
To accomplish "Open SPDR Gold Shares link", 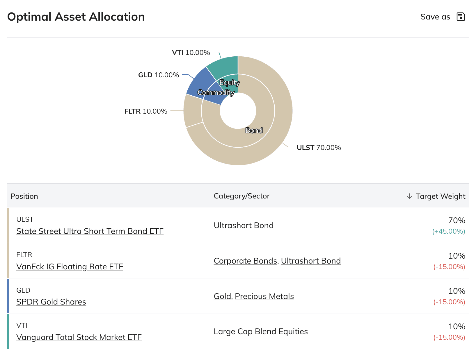I will [51, 302].
